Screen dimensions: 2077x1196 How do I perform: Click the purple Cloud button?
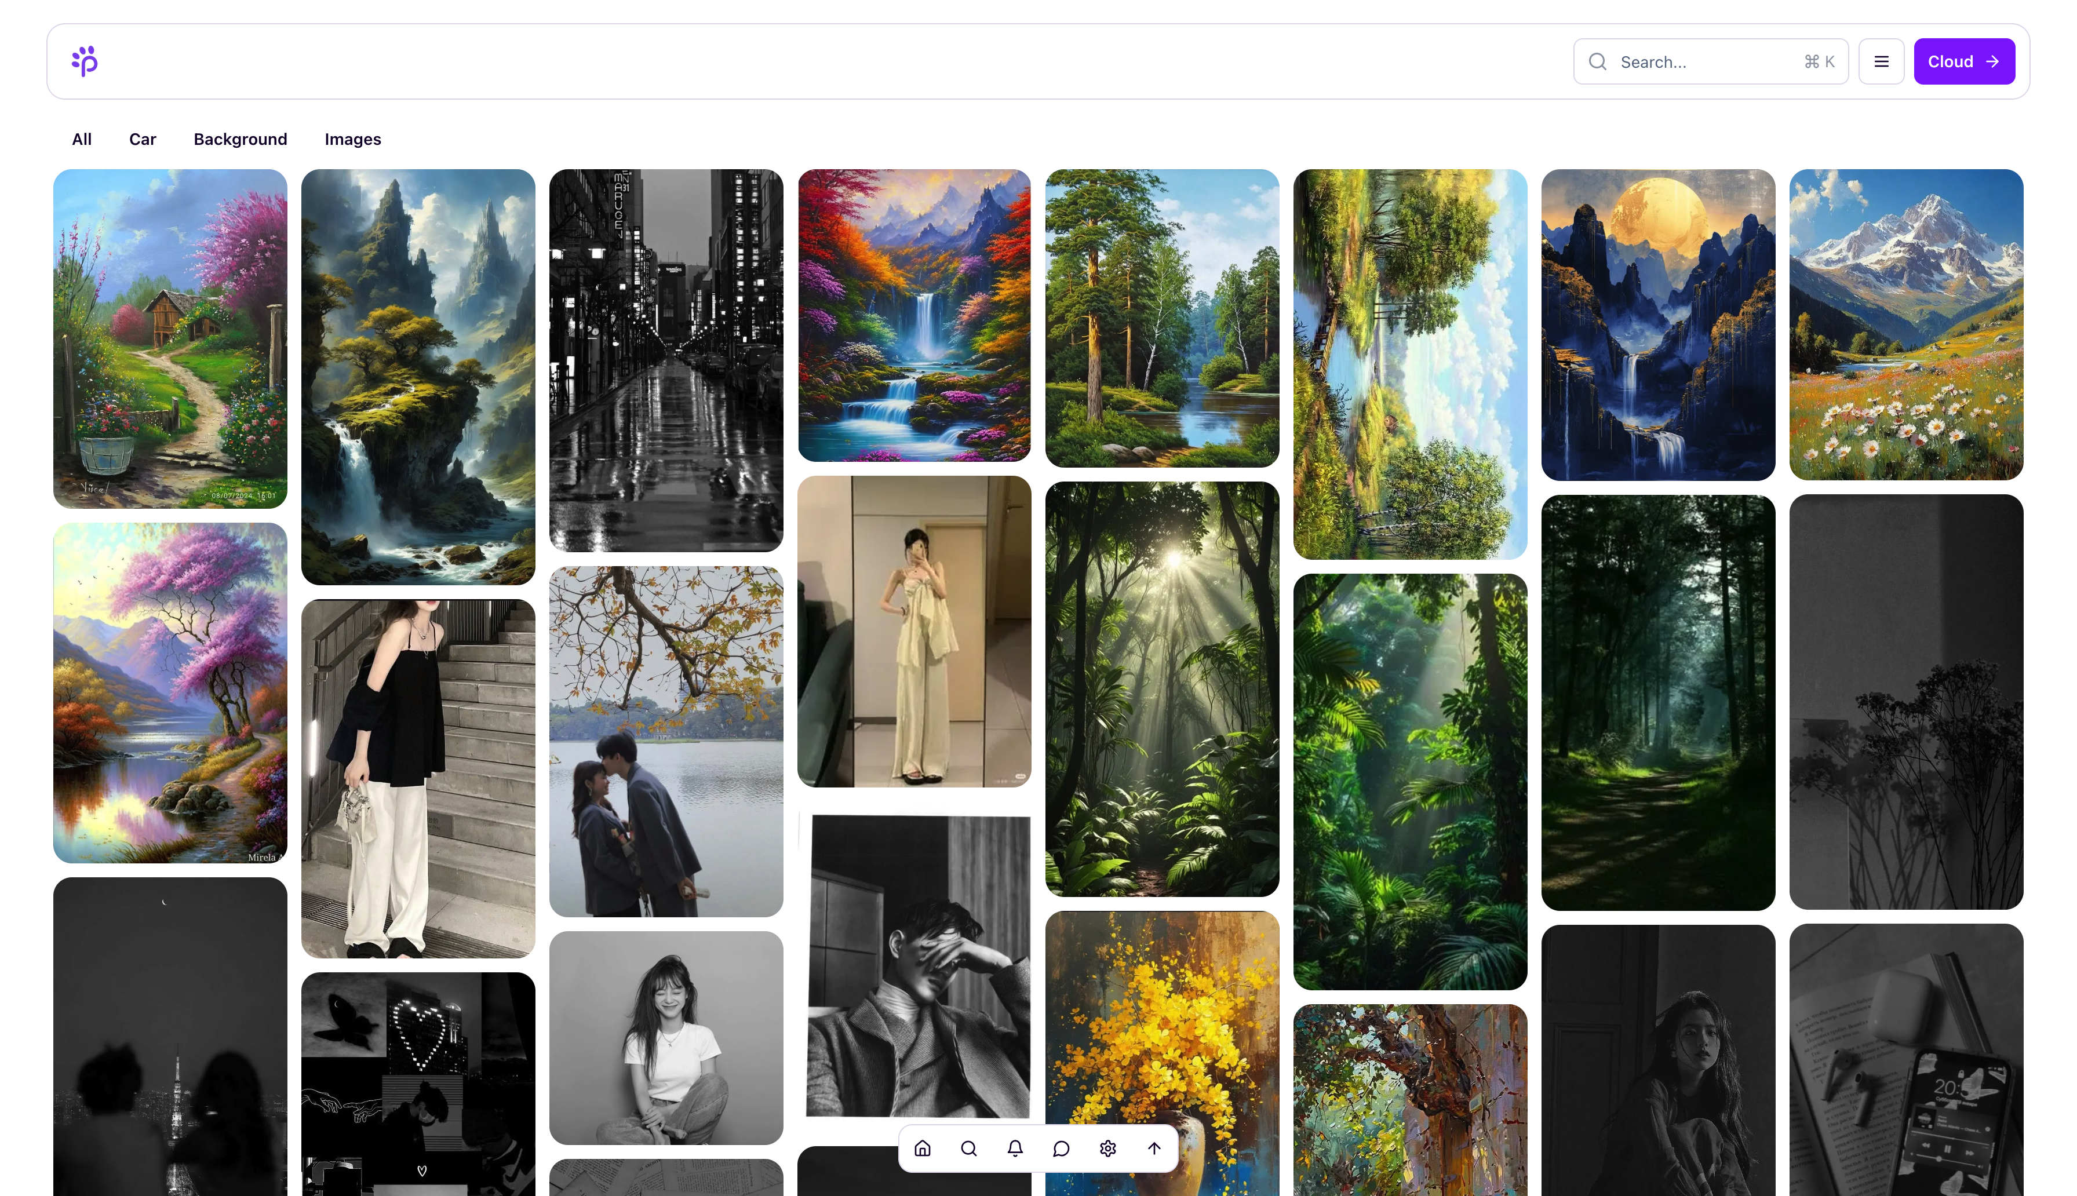coord(1963,61)
